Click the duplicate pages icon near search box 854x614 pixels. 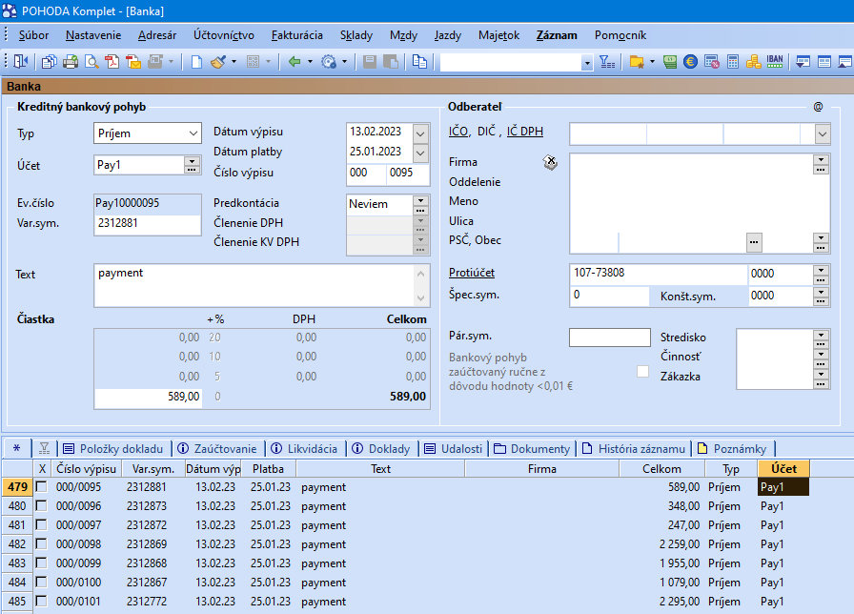pos(419,62)
